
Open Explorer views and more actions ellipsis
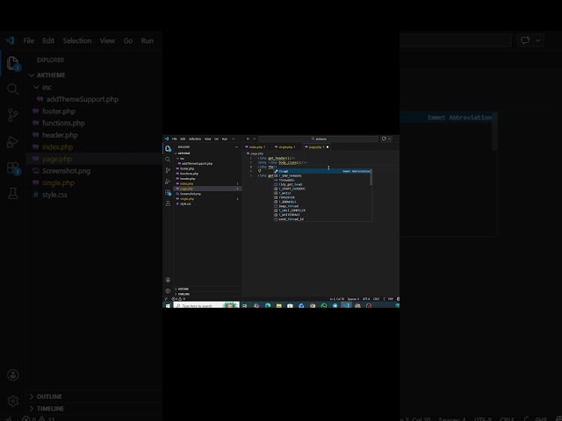(x=236, y=146)
